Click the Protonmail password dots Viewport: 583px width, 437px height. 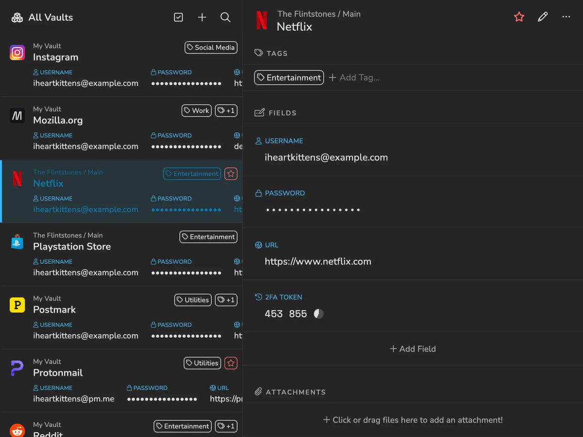click(162, 399)
